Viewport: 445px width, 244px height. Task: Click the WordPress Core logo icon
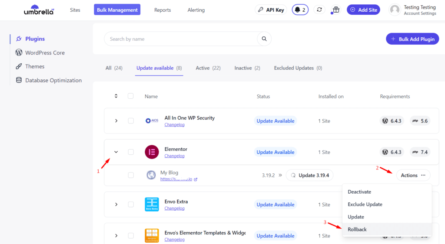[19, 52]
